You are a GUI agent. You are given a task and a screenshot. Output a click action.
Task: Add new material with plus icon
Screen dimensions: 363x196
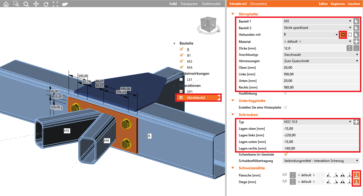[x=356, y=42]
